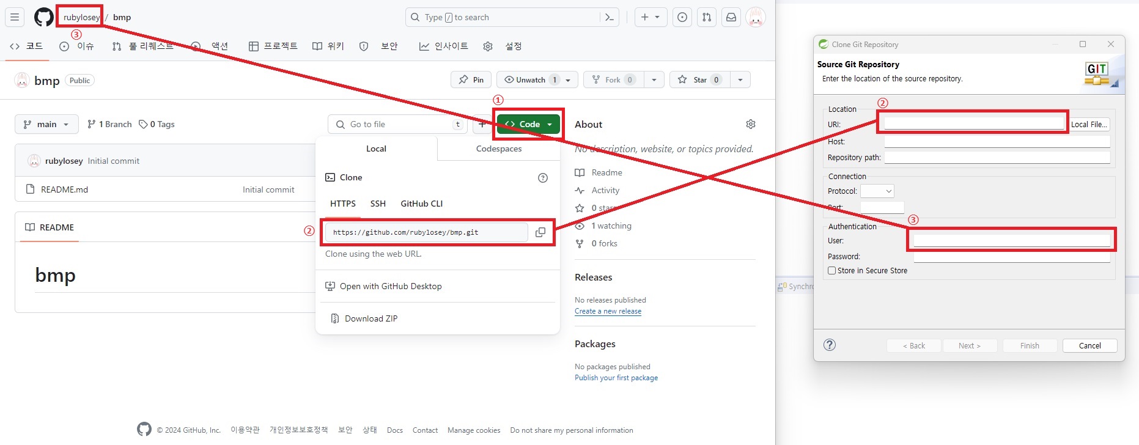This screenshot has width=1139, height=445.
Task: Star the bmp repository
Action: pyautogui.click(x=700, y=79)
